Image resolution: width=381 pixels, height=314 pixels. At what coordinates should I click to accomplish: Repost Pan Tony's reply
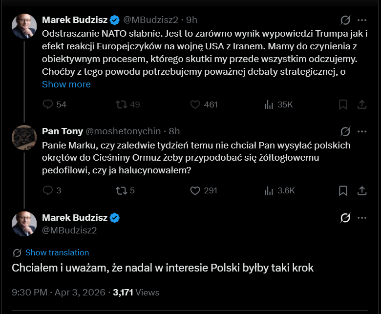[120, 190]
